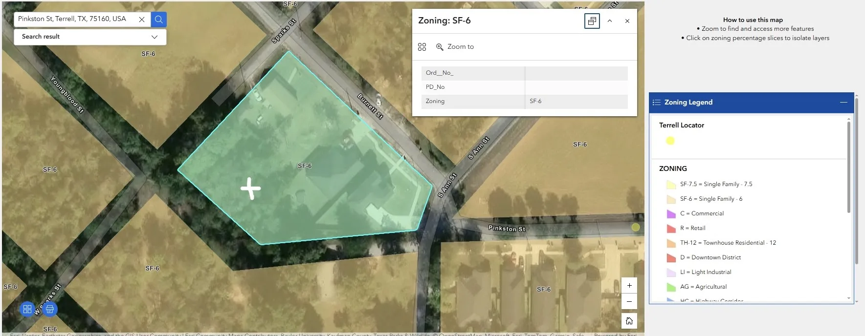Click the SF-6 label inside highlighted parcel
Viewport: 865px width, 336px height.
point(305,166)
